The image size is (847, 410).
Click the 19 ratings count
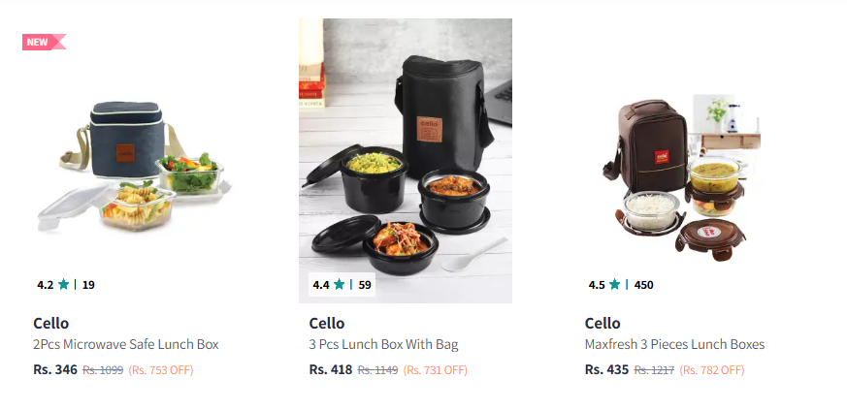click(x=88, y=285)
